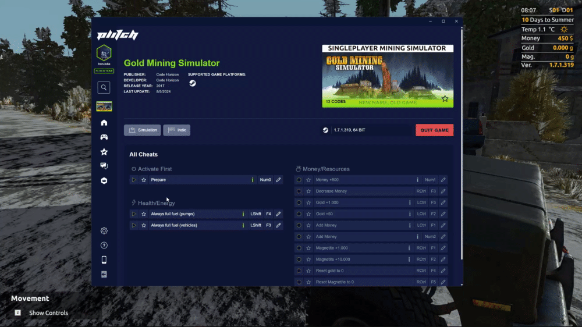Favorite the Prepare cheat
The width and height of the screenshot is (582, 327).
(x=144, y=180)
